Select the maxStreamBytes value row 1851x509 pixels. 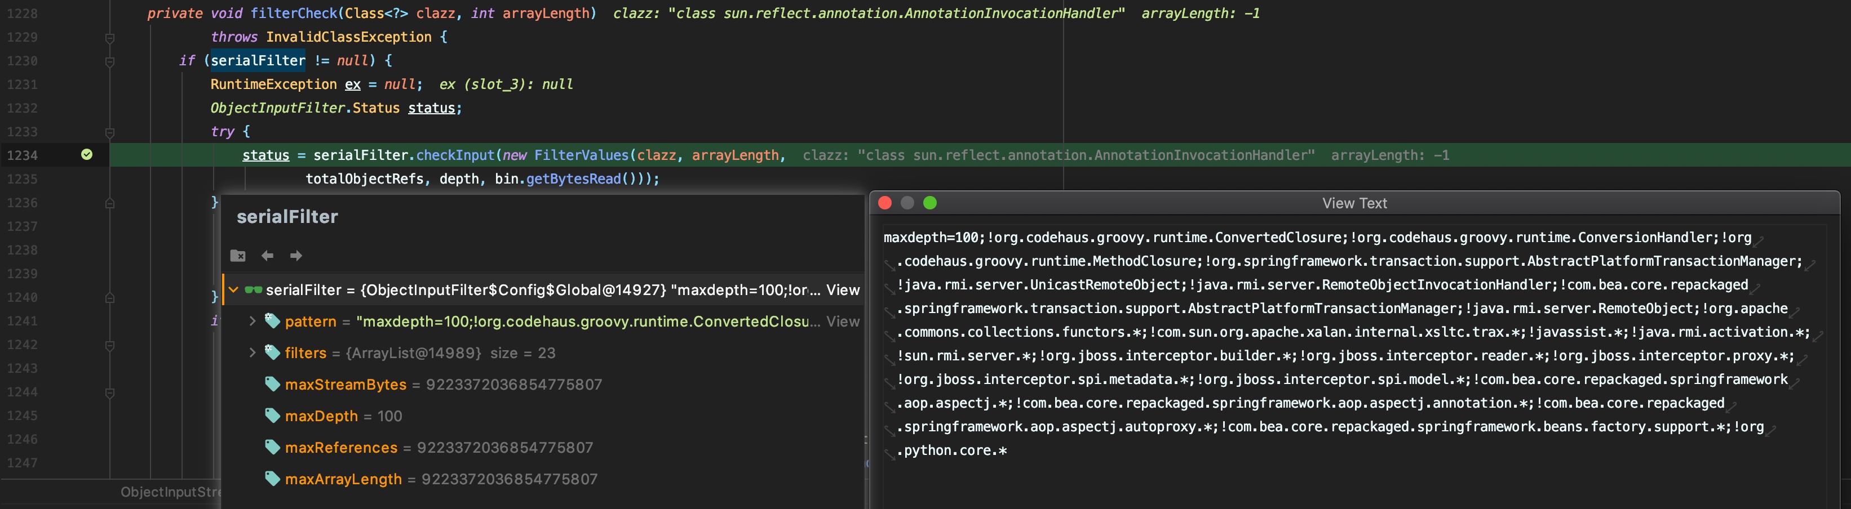[543, 384]
